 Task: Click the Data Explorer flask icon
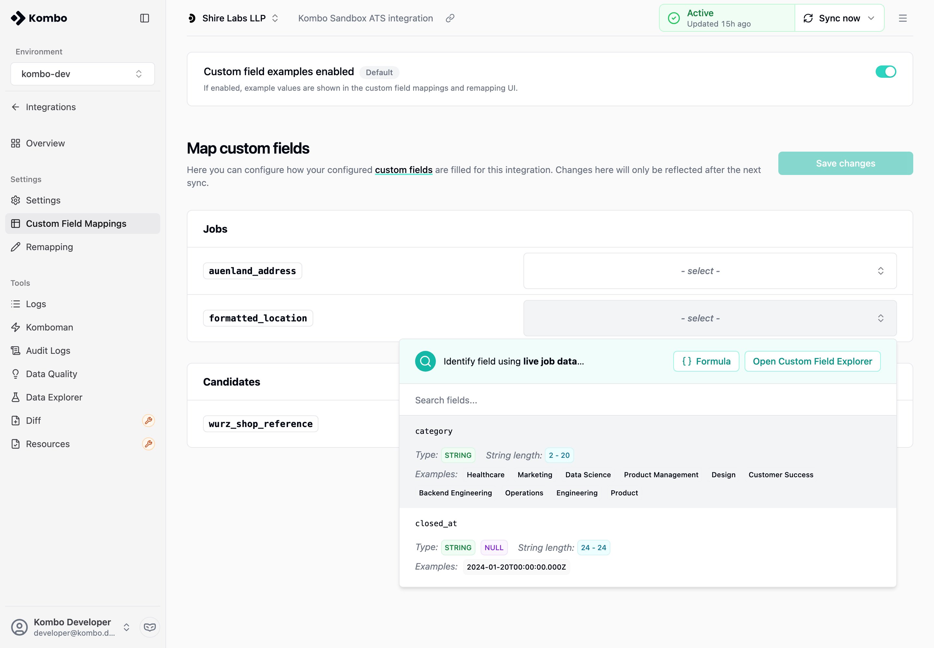(x=16, y=397)
